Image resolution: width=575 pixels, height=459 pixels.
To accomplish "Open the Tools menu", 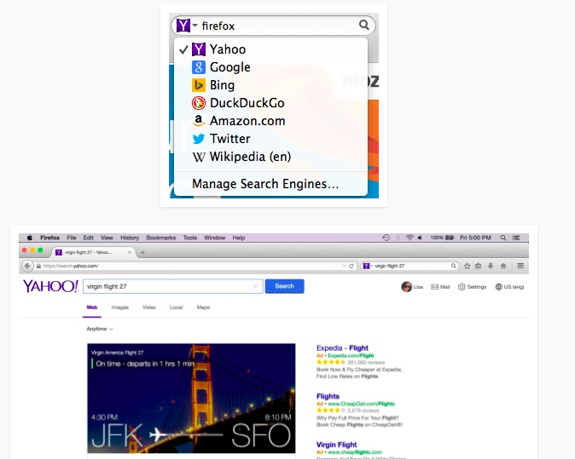I will tap(190, 238).
